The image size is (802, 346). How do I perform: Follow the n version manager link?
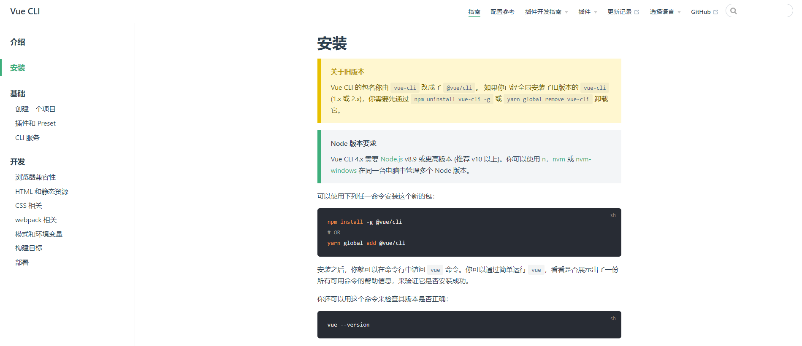tap(544, 159)
